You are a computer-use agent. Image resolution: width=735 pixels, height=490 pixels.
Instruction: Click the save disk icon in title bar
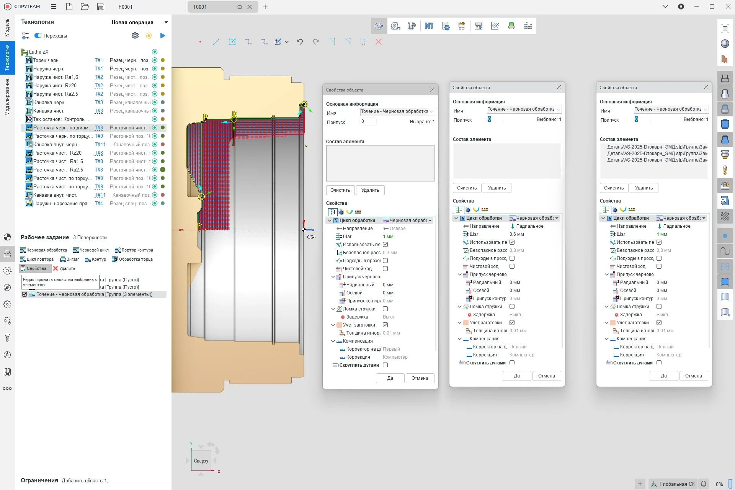click(x=101, y=7)
